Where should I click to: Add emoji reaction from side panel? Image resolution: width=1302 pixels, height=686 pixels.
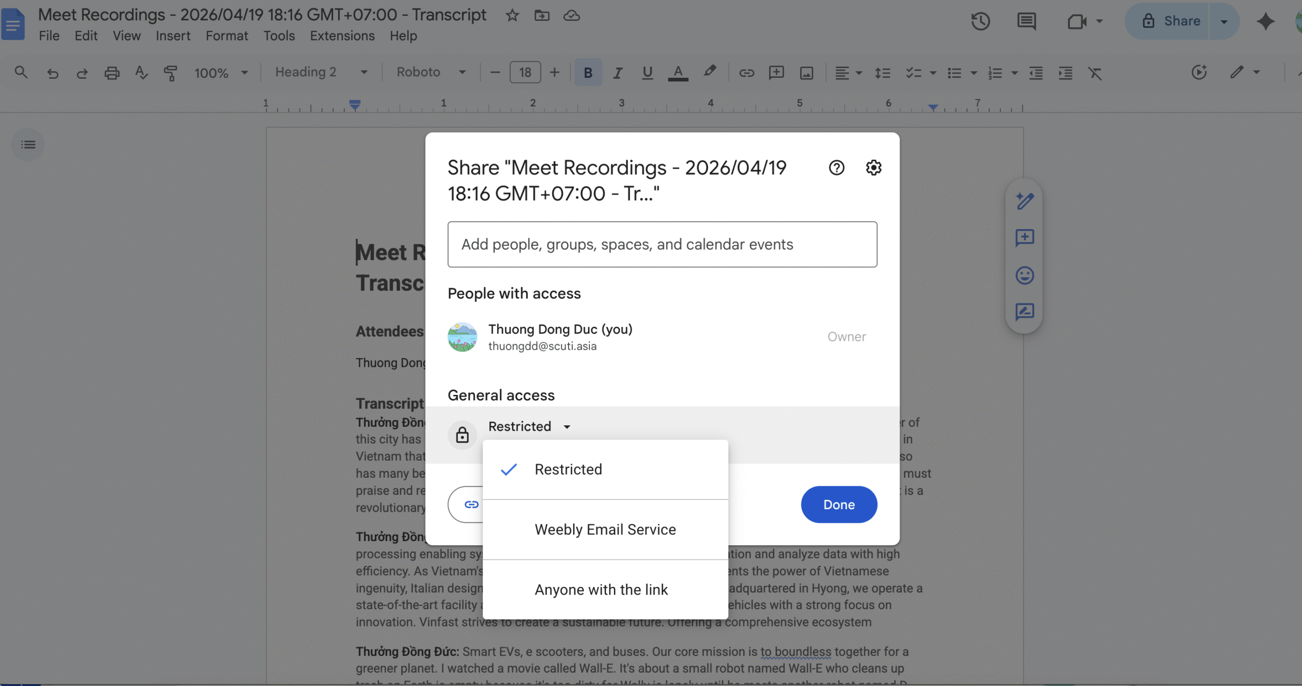click(1024, 275)
